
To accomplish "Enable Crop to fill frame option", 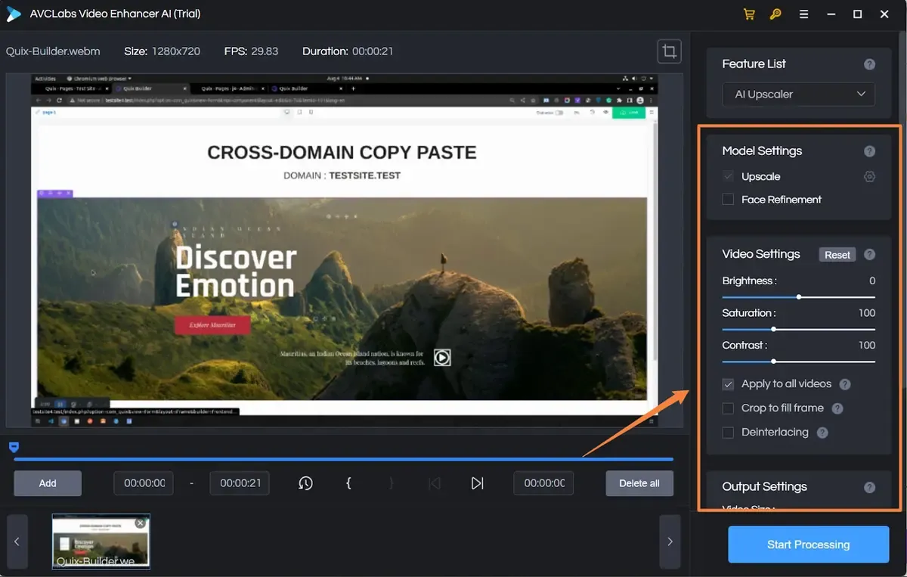I will click(728, 408).
